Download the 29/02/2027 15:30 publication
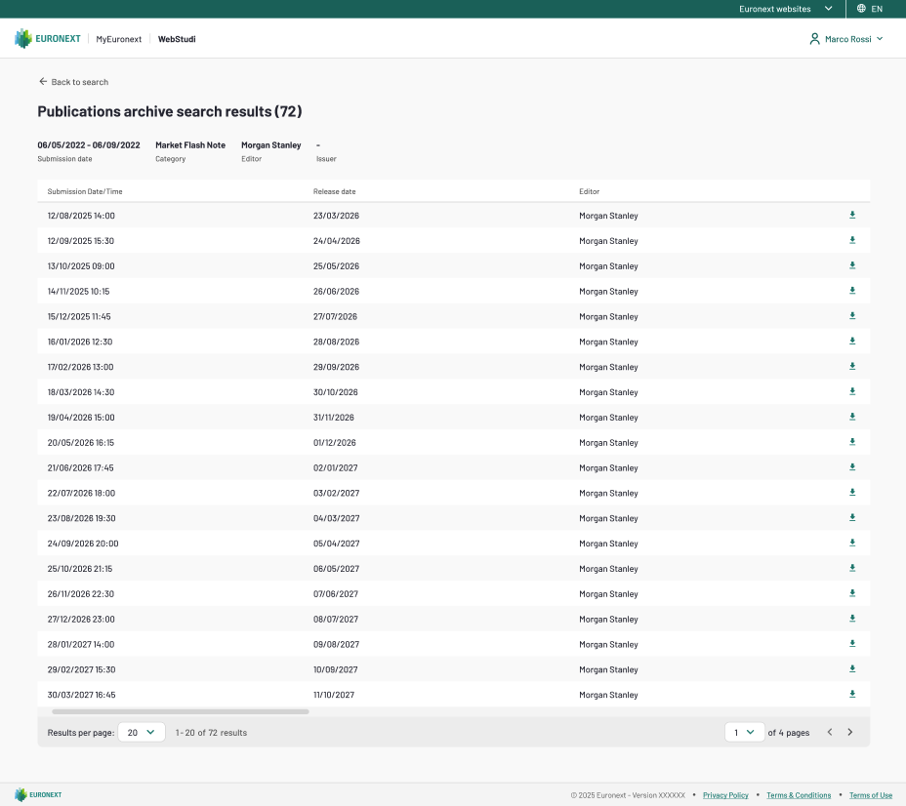This screenshot has height=806, width=906. (852, 669)
